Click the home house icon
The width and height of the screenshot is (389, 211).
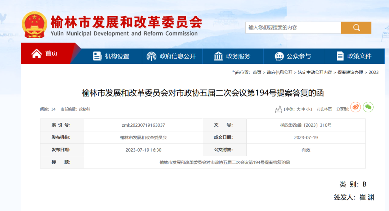[36, 53]
